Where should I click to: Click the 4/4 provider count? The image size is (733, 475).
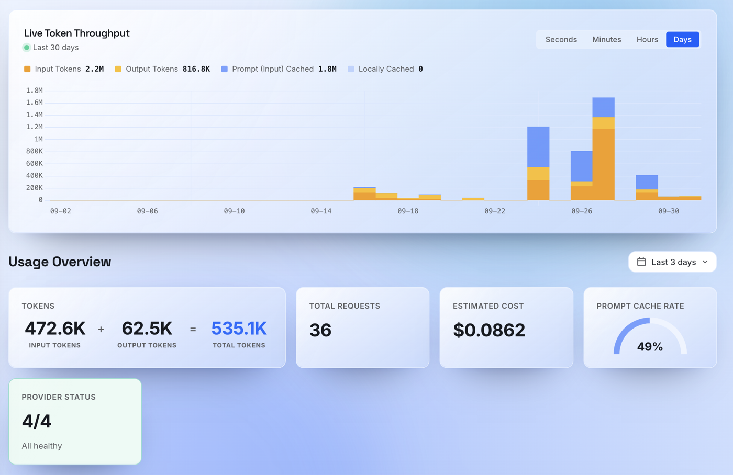click(x=37, y=421)
